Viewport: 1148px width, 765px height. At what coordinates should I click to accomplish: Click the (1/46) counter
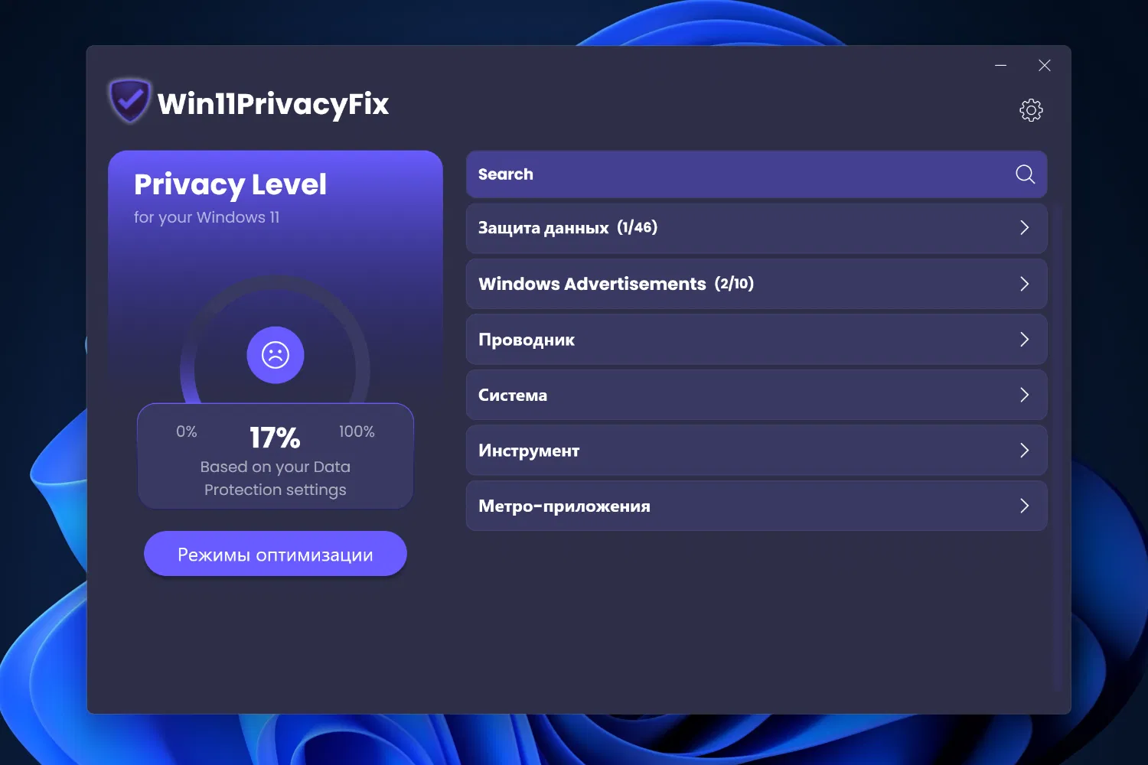tap(638, 227)
